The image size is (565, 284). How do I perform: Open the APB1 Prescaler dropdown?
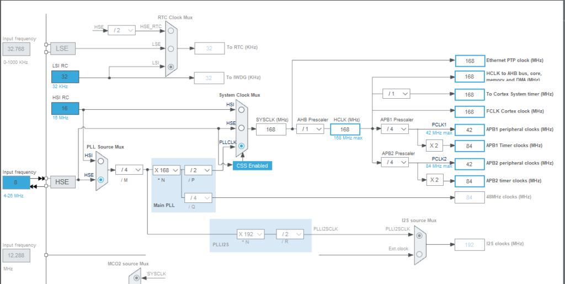point(395,128)
